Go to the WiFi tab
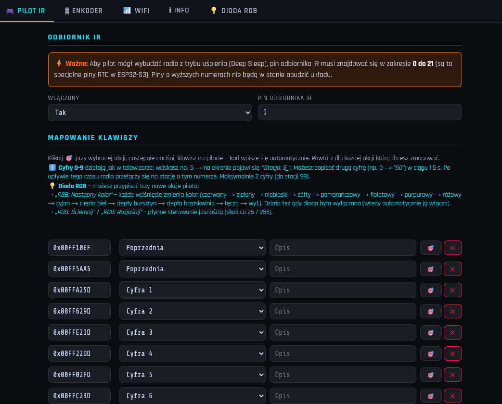This screenshot has width=502, height=404. click(136, 11)
